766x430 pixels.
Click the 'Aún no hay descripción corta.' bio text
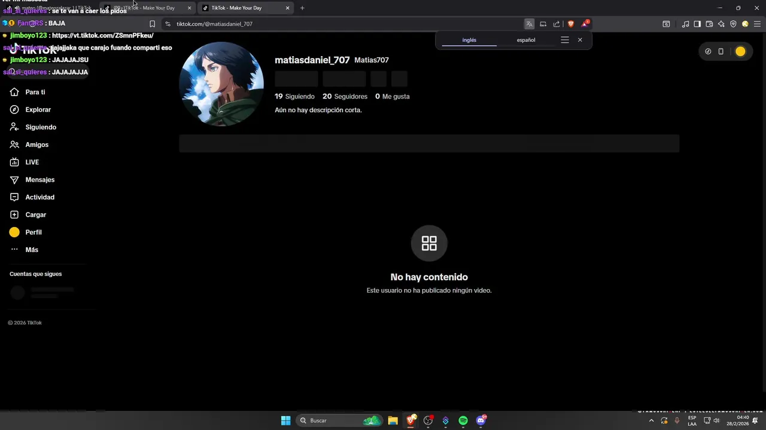318,110
